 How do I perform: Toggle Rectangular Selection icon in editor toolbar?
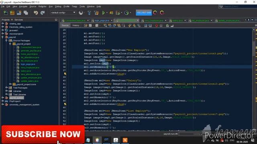124,26
